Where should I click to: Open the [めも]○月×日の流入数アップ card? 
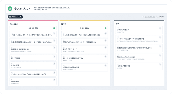[84, 34]
